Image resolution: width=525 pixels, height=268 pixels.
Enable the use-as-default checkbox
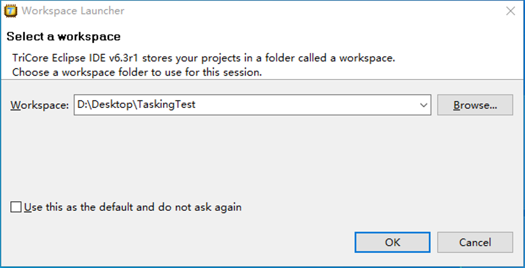[16, 207]
